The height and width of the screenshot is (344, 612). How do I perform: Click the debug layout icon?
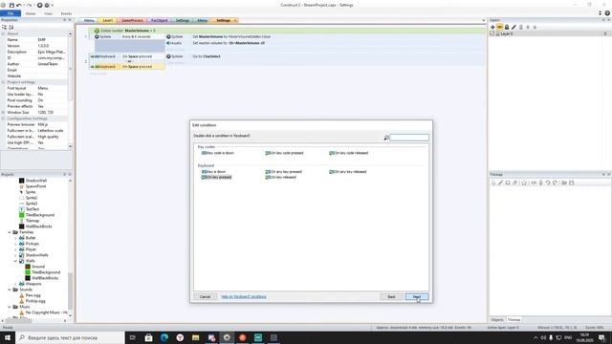point(47,5)
